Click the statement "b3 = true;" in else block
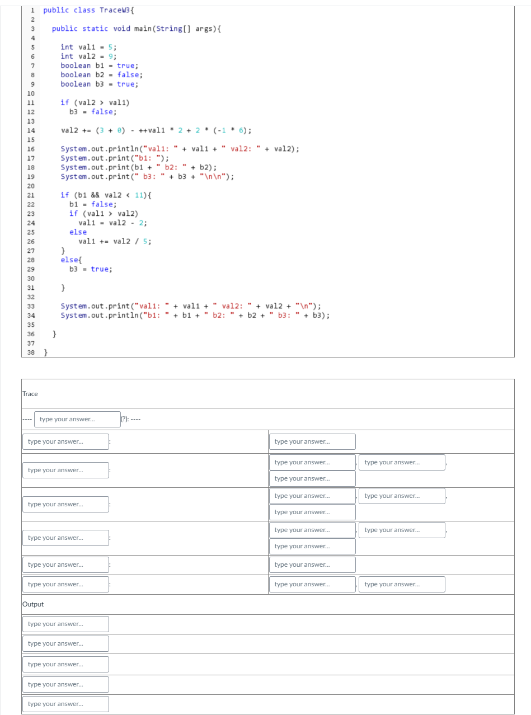 click(91, 269)
